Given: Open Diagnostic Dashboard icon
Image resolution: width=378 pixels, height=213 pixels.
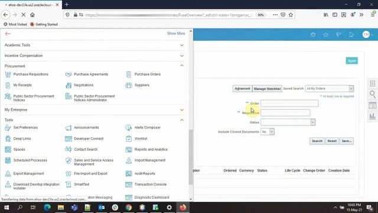Looking at the screenshot, I should click(x=129, y=198).
